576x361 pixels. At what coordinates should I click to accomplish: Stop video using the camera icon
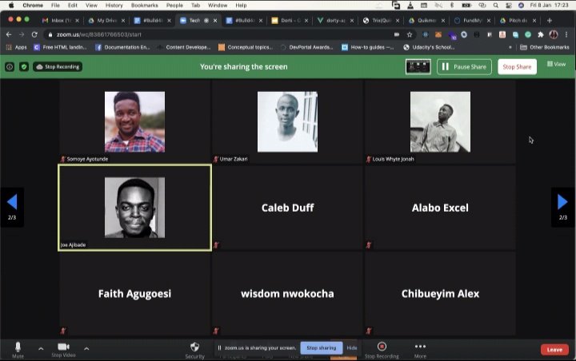(63, 349)
